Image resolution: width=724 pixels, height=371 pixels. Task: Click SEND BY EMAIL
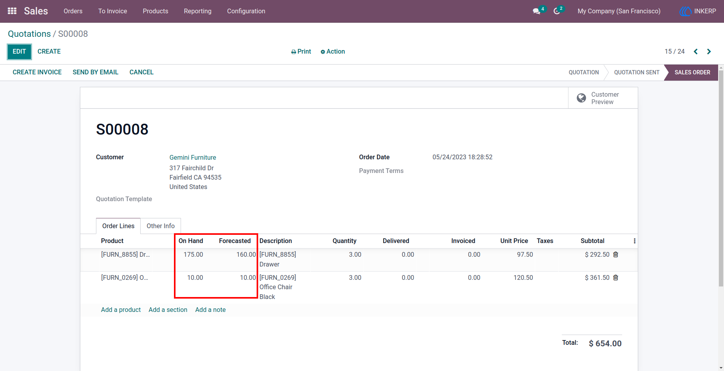click(96, 72)
